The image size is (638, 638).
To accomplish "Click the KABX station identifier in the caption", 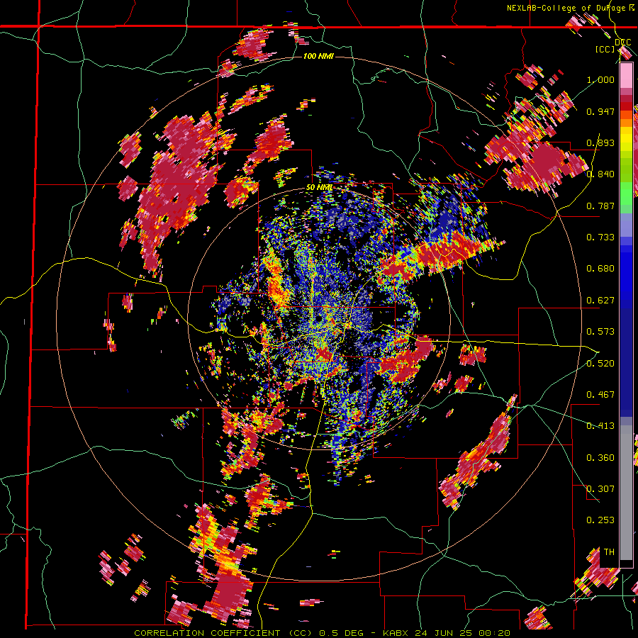I will click(397, 633).
